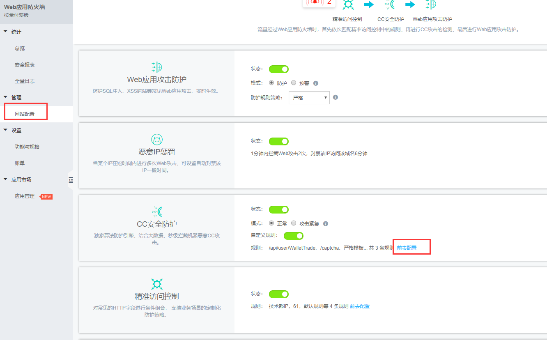Click the 精准访问控制 label in flow diagram

pos(347,19)
